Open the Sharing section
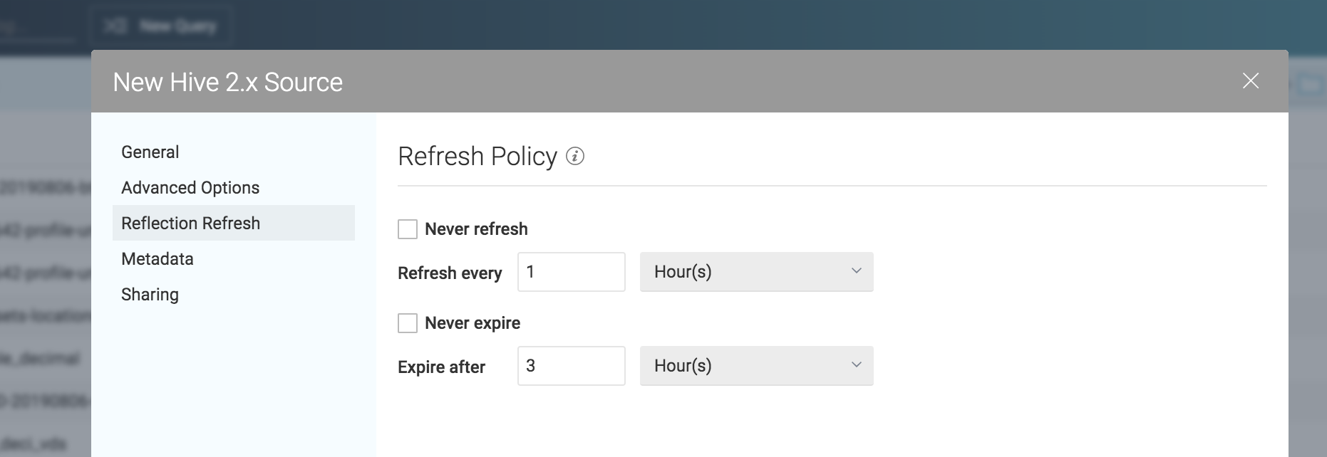The height and width of the screenshot is (457, 1327). coord(150,295)
